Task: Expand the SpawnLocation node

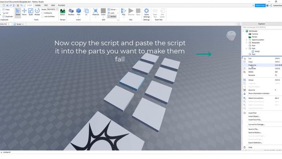Action: click(247, 40)
